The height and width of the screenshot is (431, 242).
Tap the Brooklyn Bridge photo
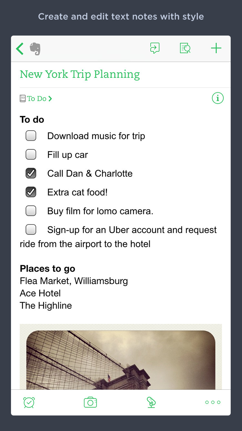click(x=121, y=359)
